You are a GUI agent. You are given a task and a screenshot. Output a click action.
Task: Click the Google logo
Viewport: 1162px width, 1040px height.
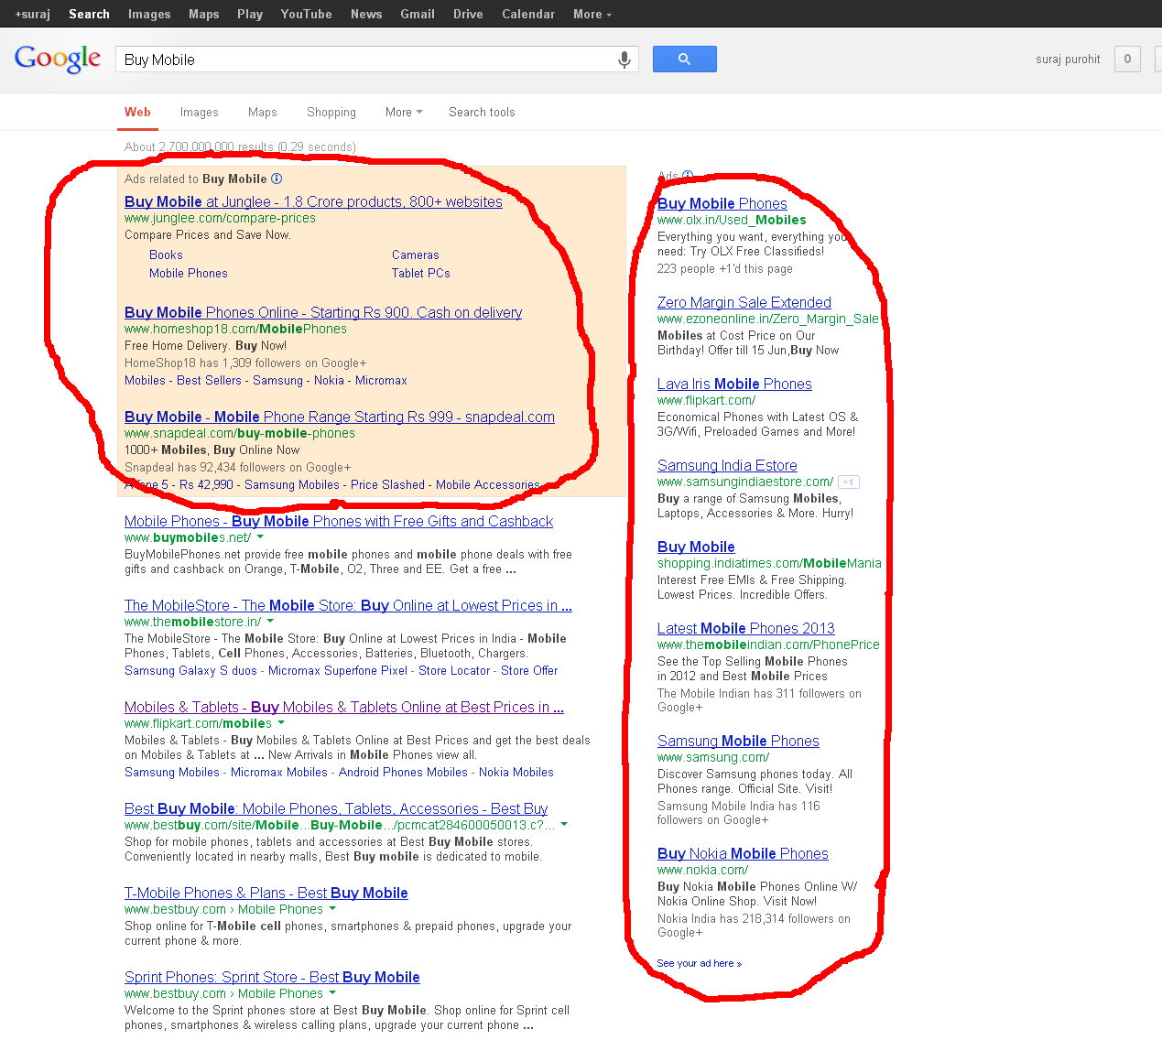click(x=58, y=60)
